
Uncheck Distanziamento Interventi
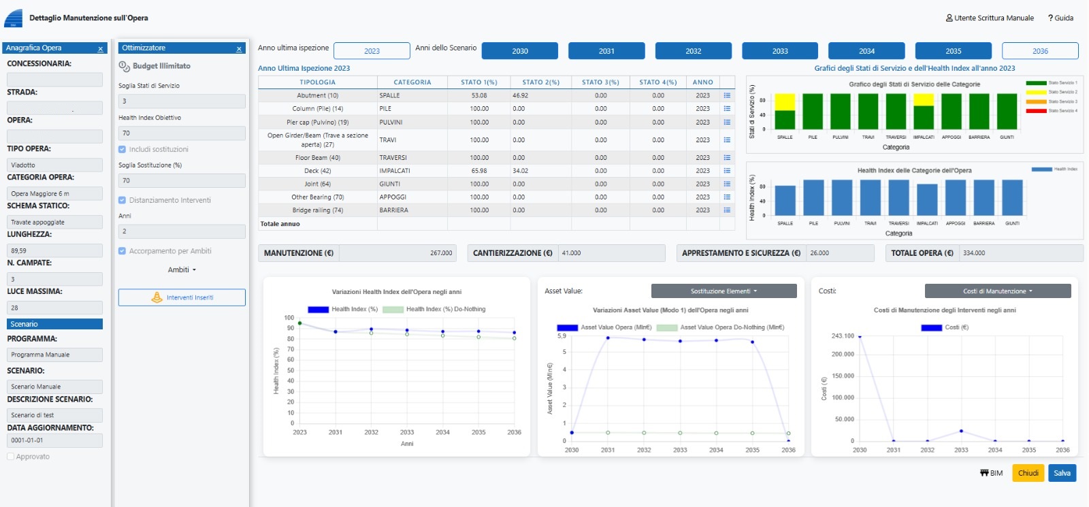(123, 201)
